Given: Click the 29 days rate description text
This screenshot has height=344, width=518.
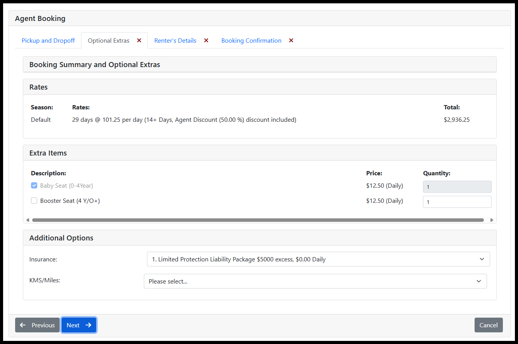Looking at the screenshot, I should (x=184, y=120).
